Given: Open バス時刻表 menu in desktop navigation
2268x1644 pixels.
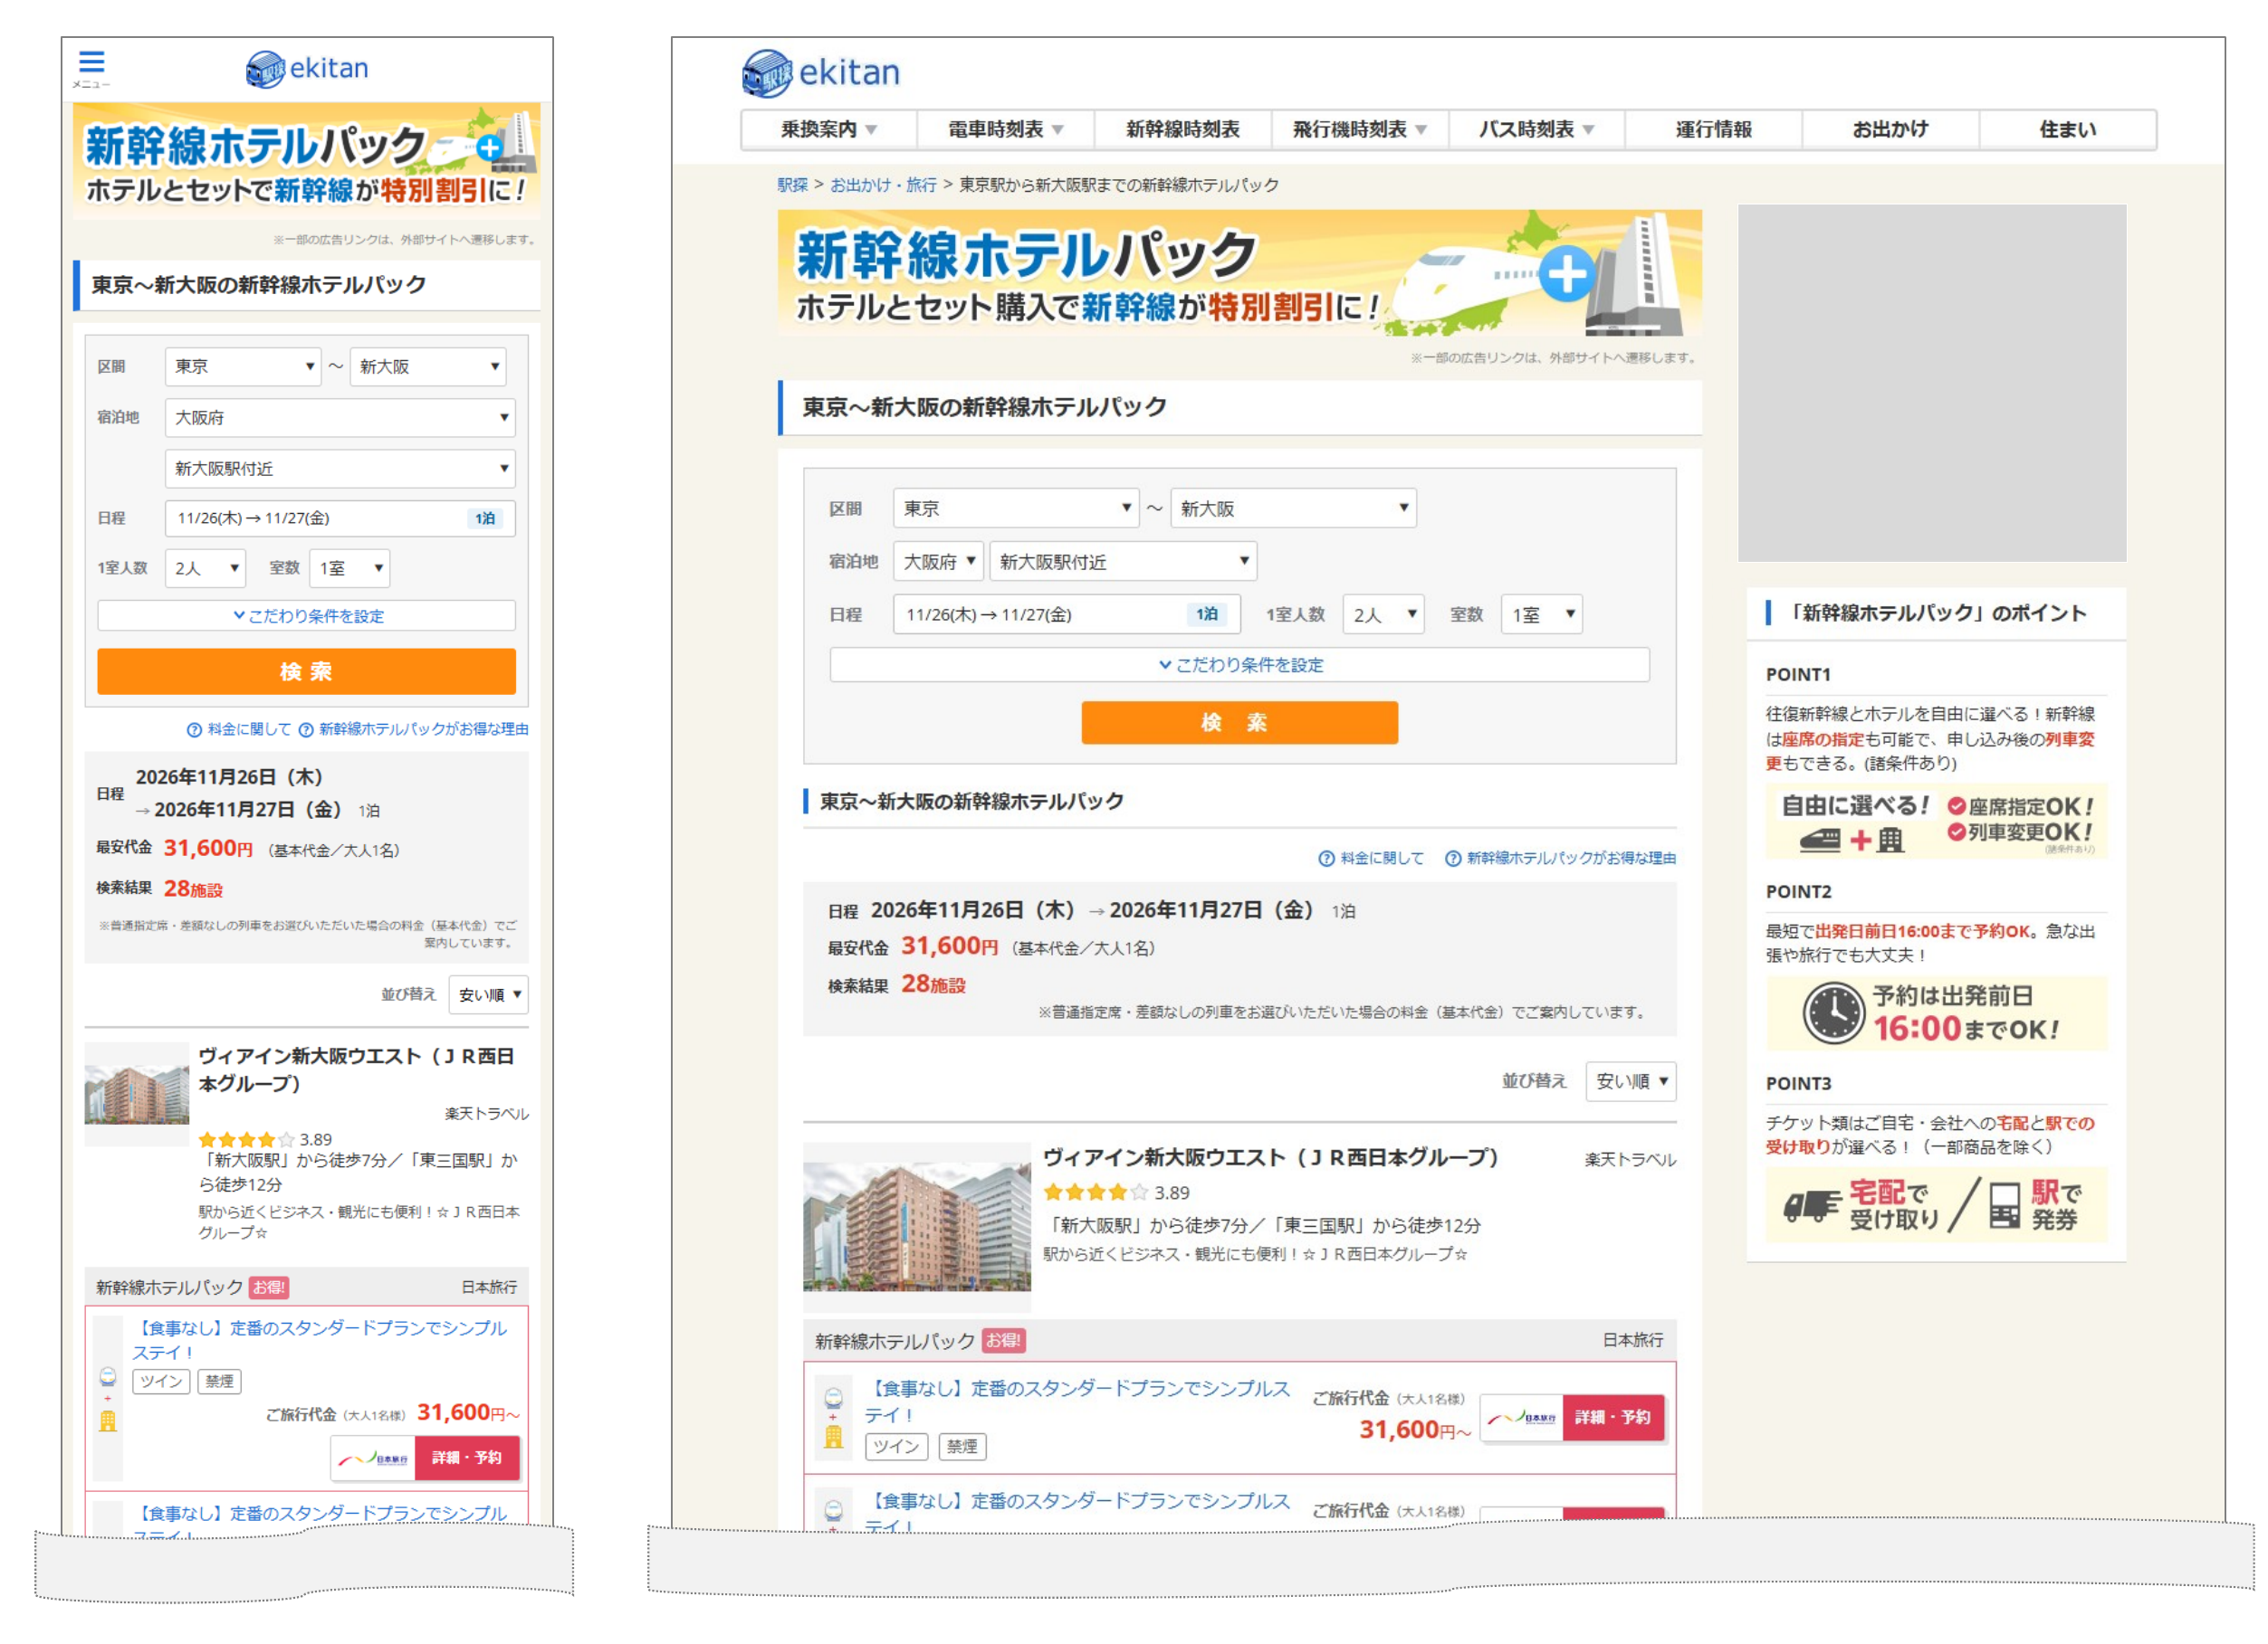Looking at the screenshot, I should click(x=1536, y=128).
